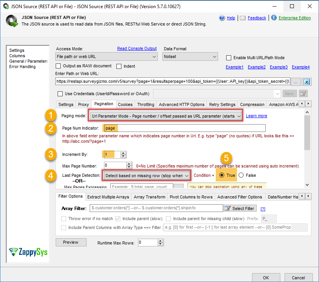Switch to the Compression tab
The image size is (319, 282).
(252, 104)
